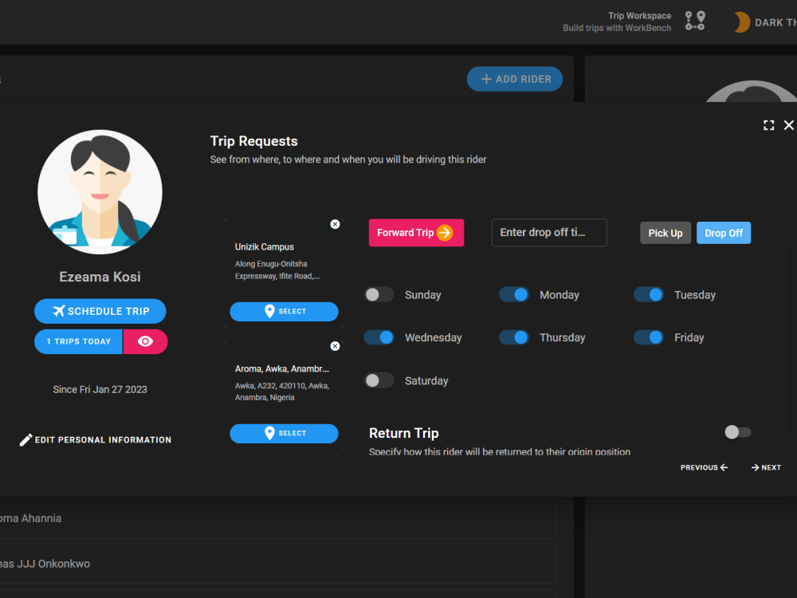
Task: Click 'Since Fri Jan 27 2023' text
Action: point(100,390)
